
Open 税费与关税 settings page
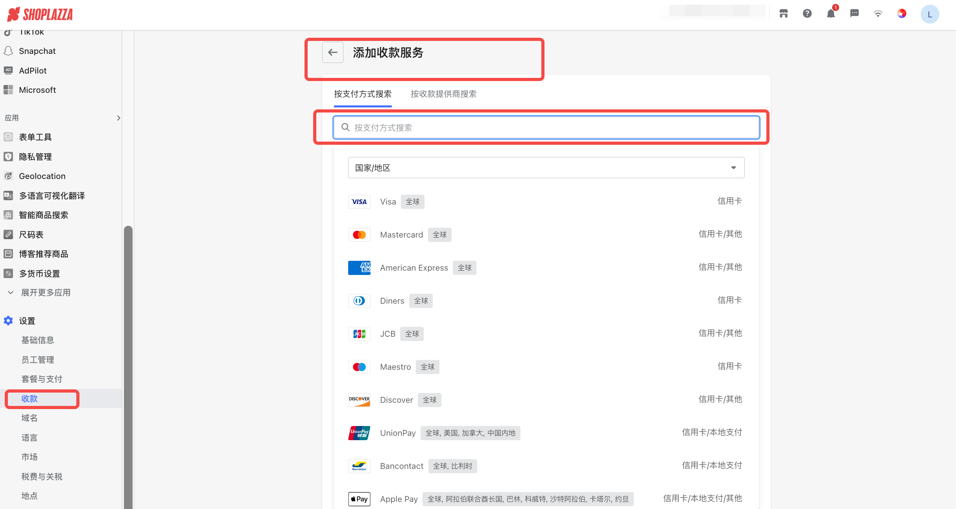pyautogui.click(x=42, y=477)
